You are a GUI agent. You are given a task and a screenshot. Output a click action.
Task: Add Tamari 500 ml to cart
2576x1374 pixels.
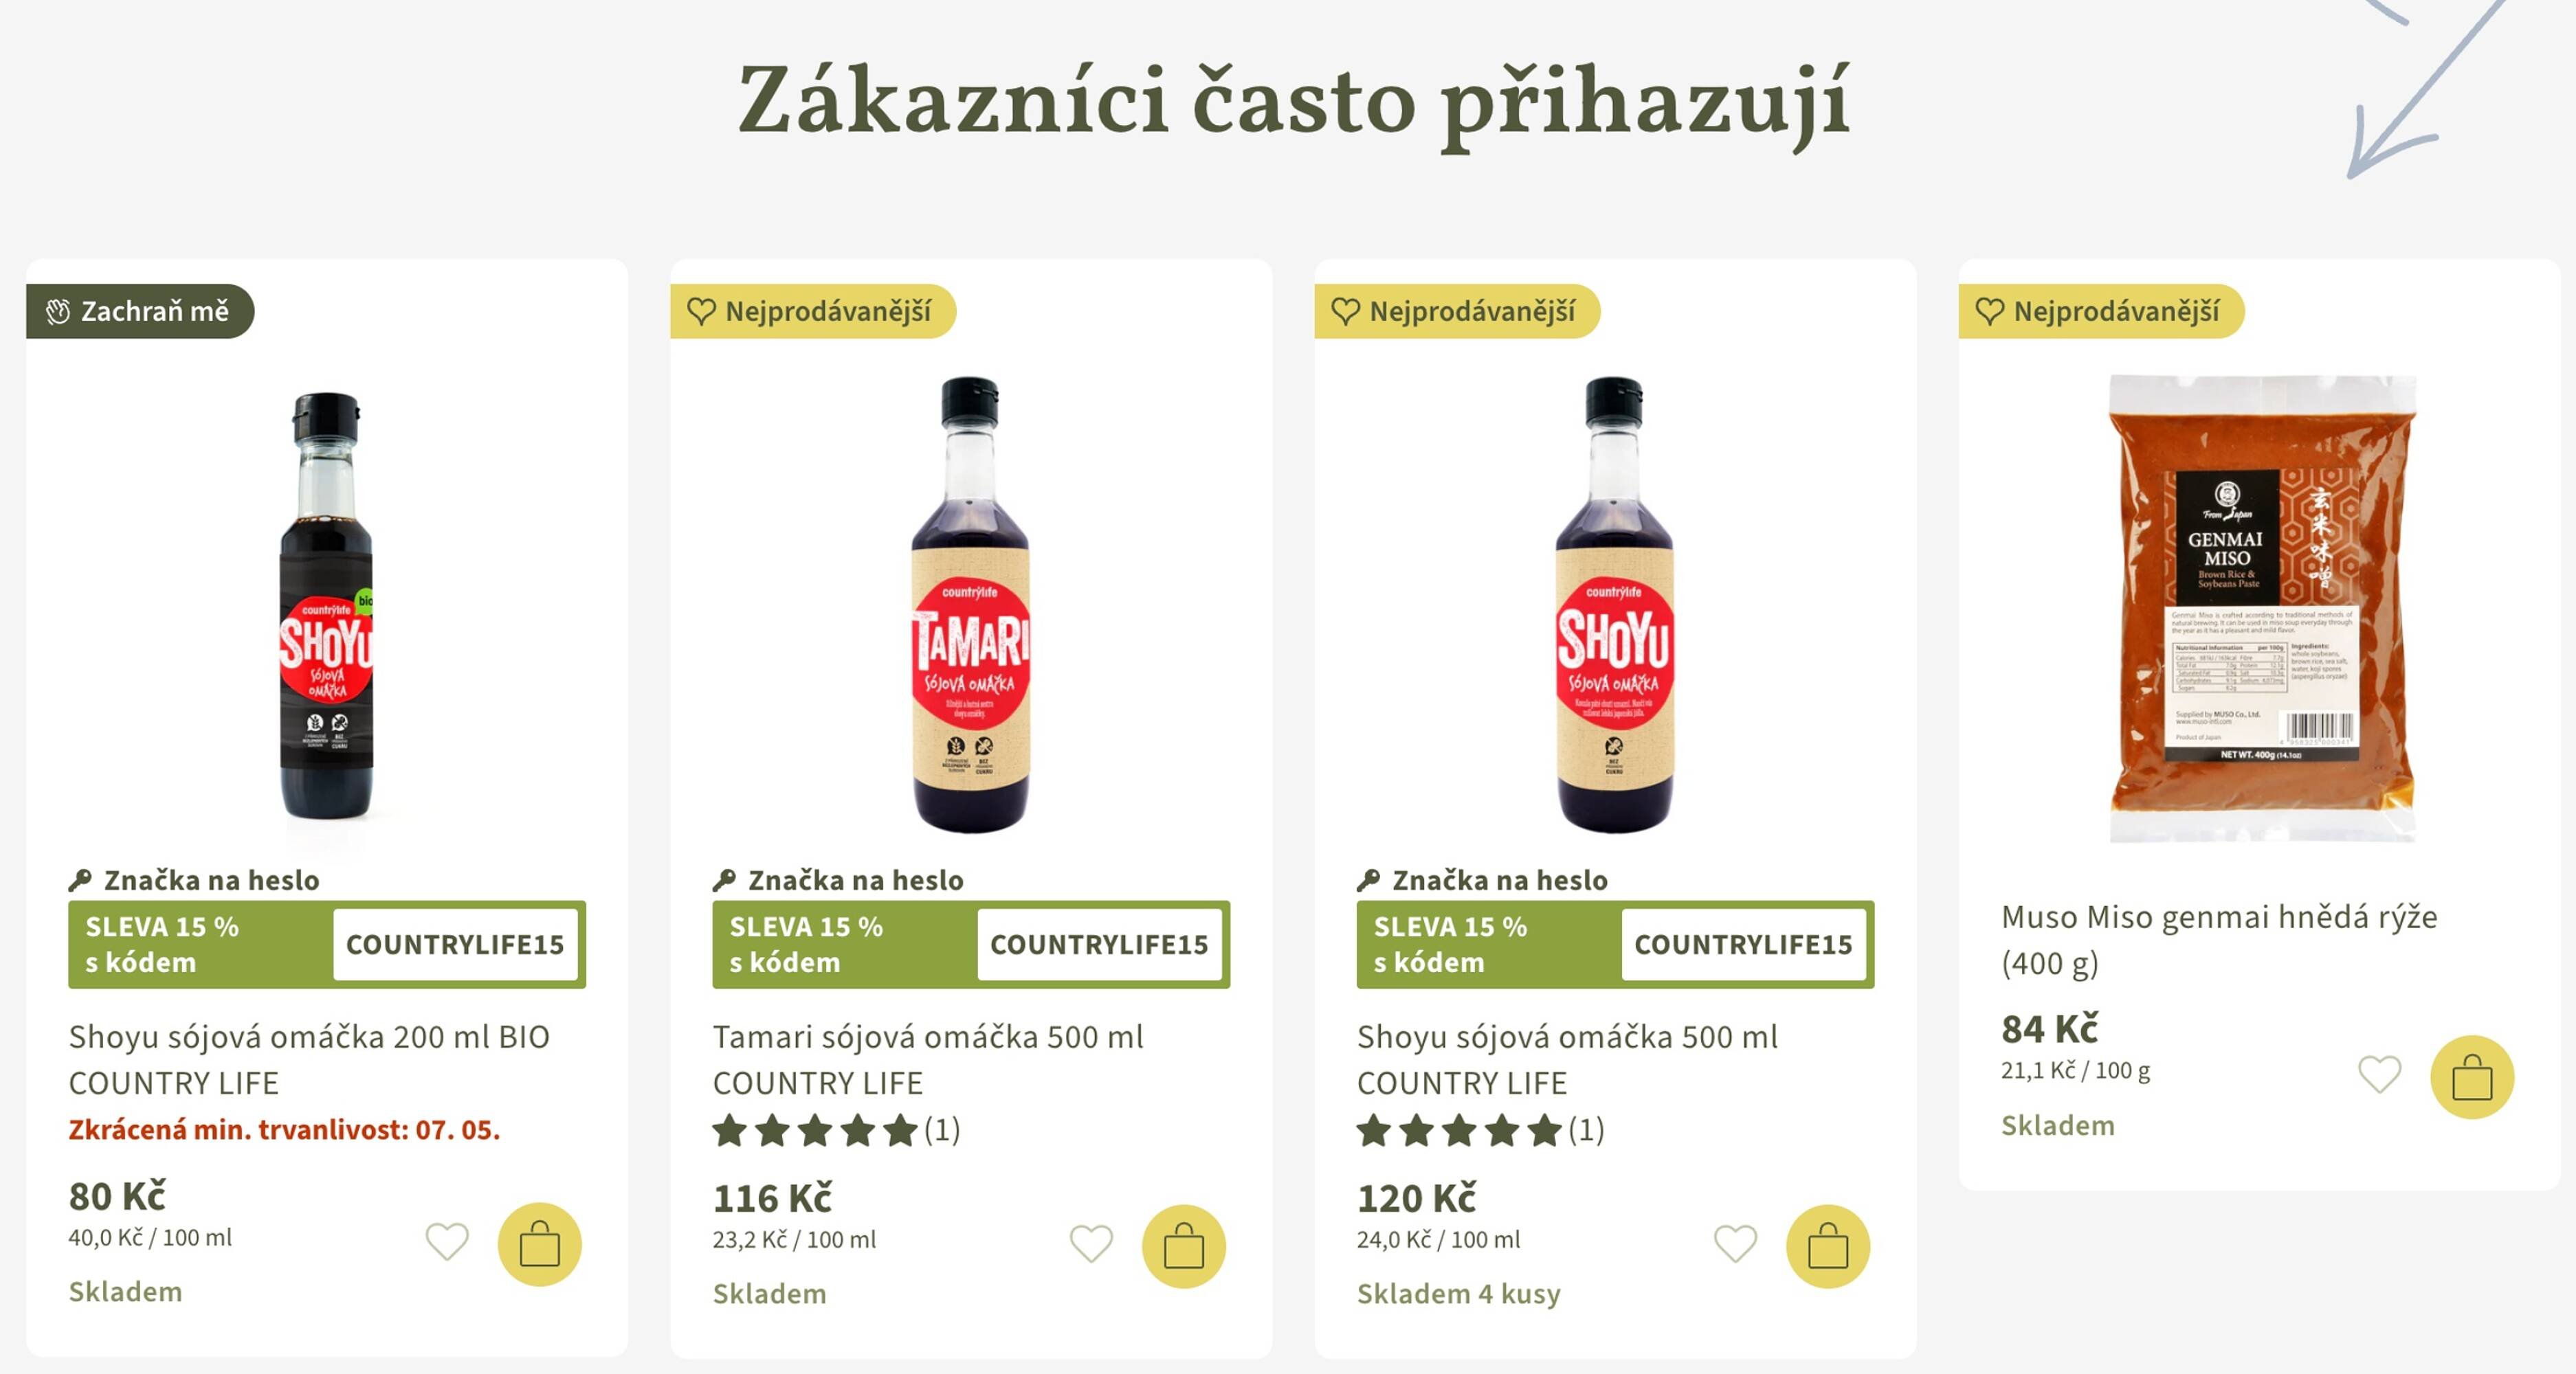1183,1246
